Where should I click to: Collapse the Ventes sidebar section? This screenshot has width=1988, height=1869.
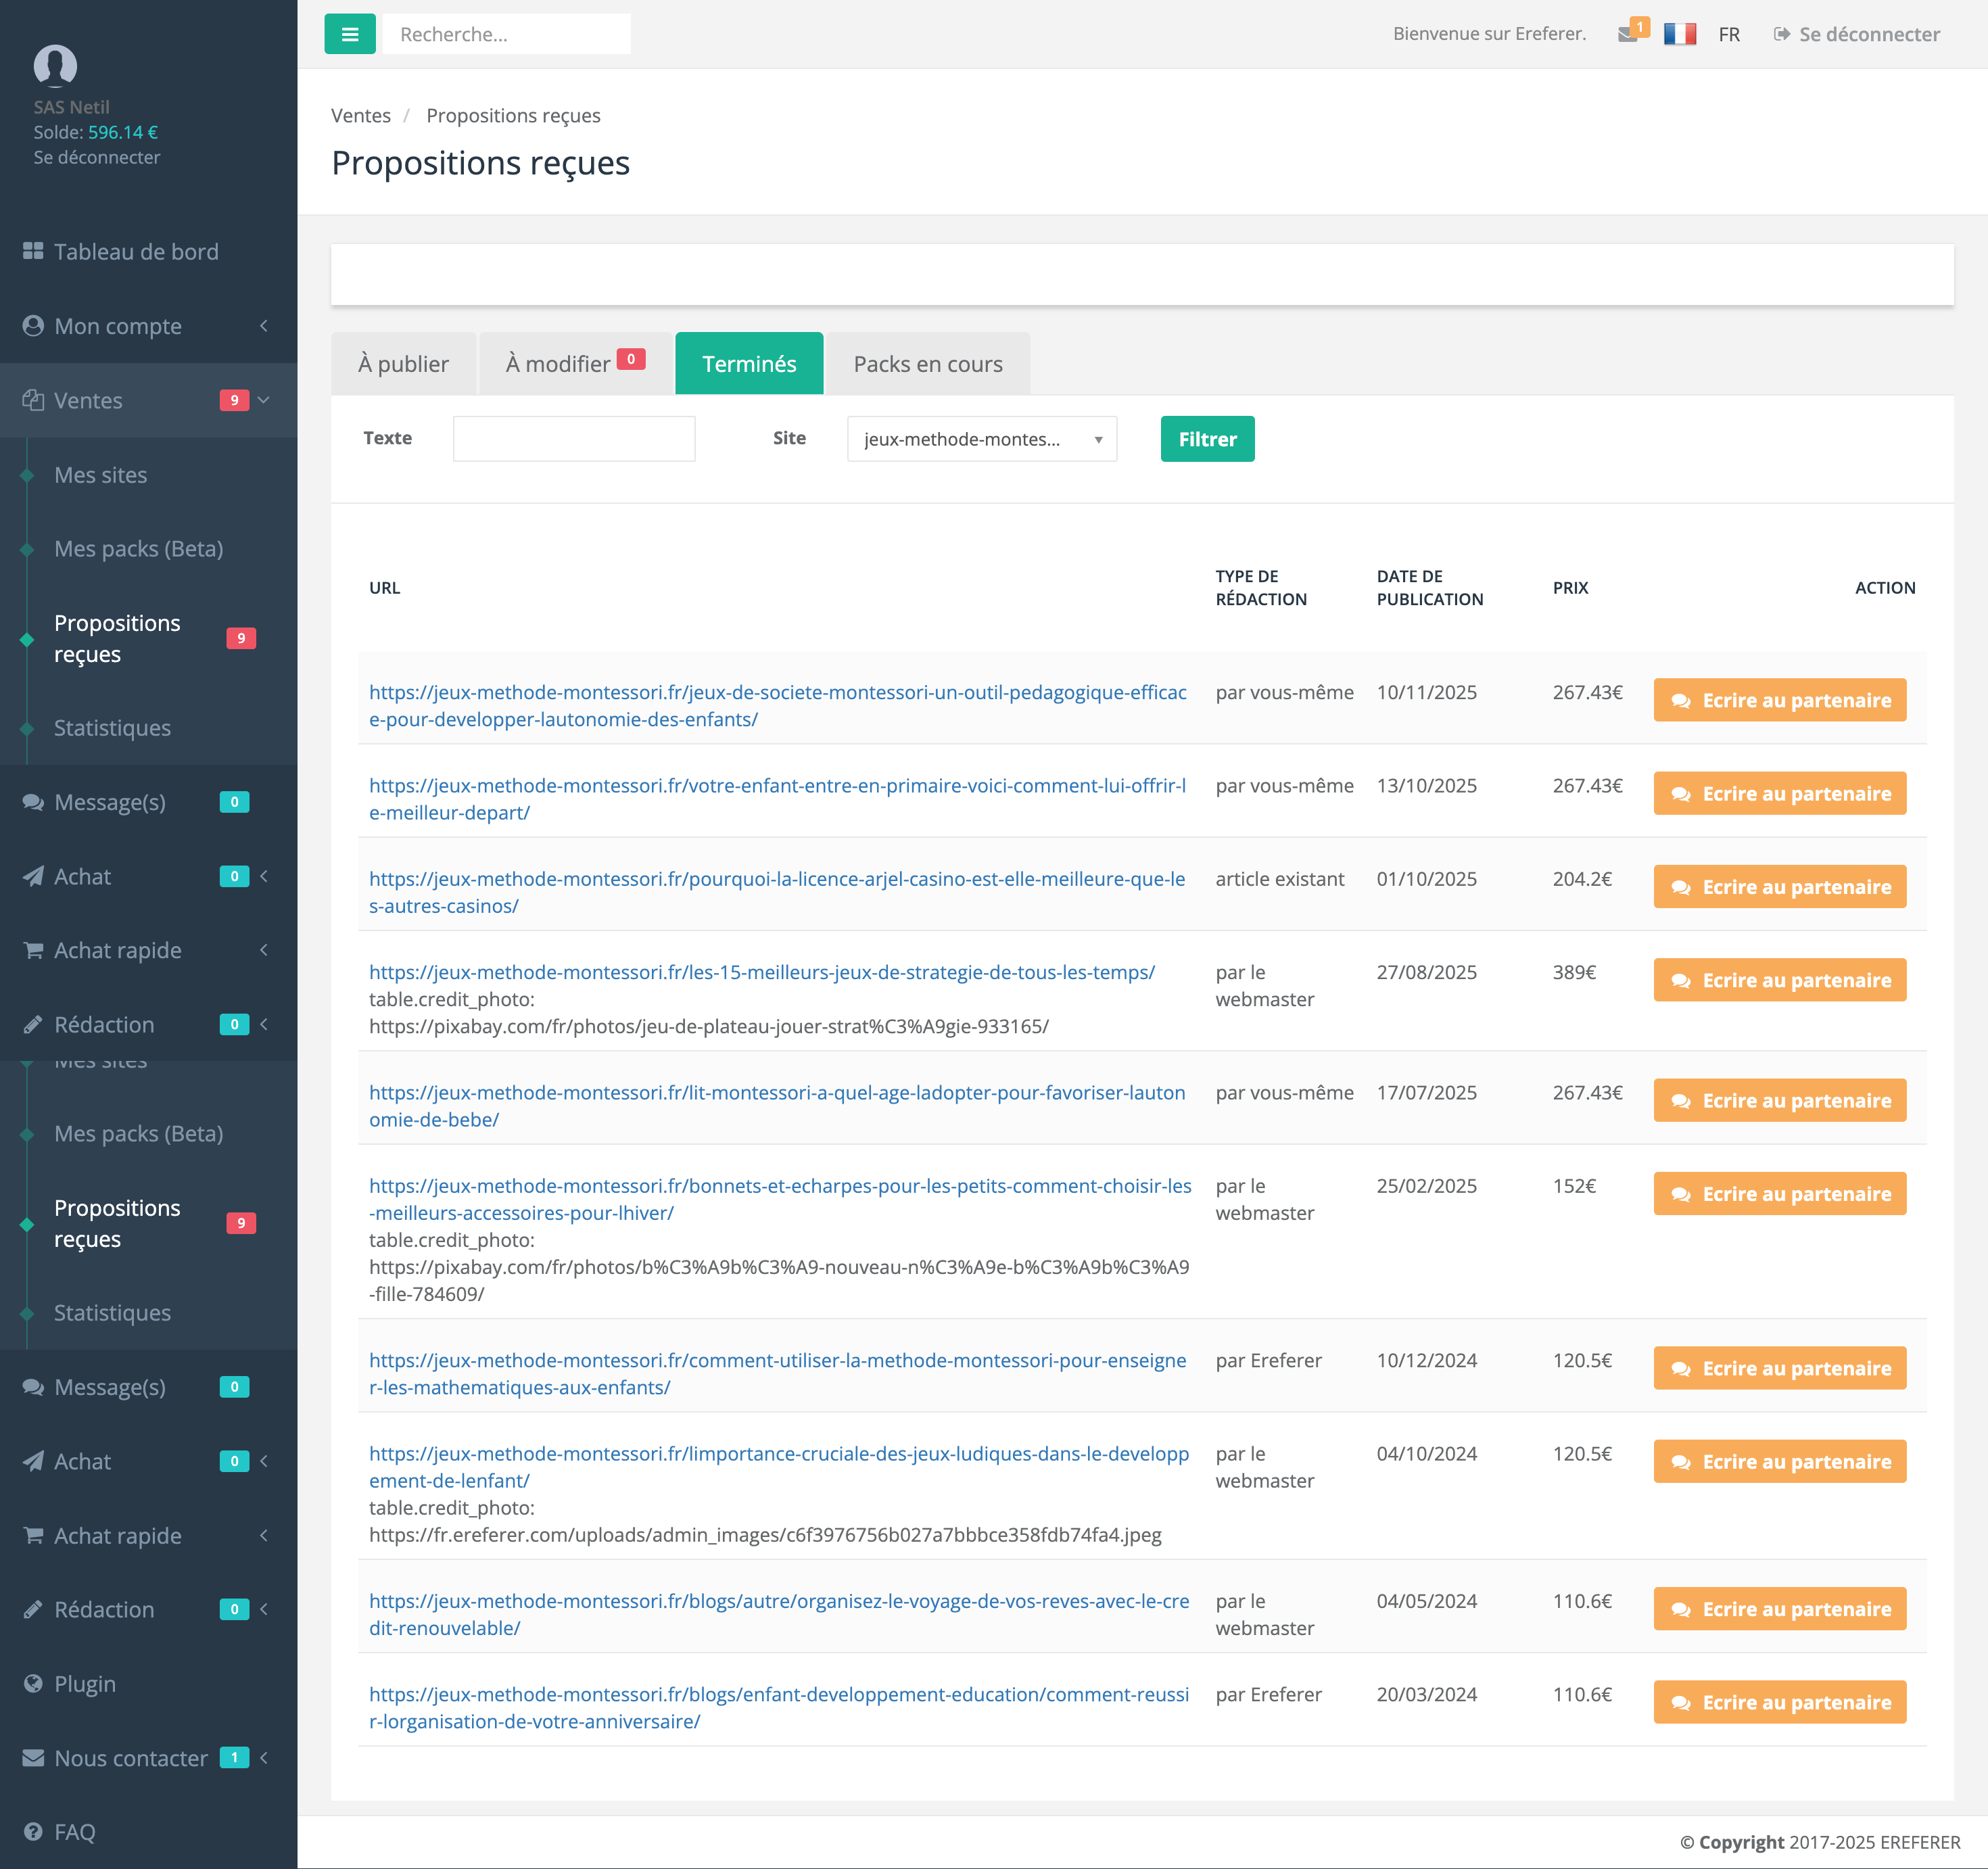[x=88, y=400]
